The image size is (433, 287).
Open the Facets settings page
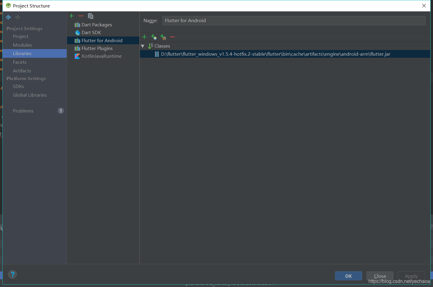coord(20,62)
